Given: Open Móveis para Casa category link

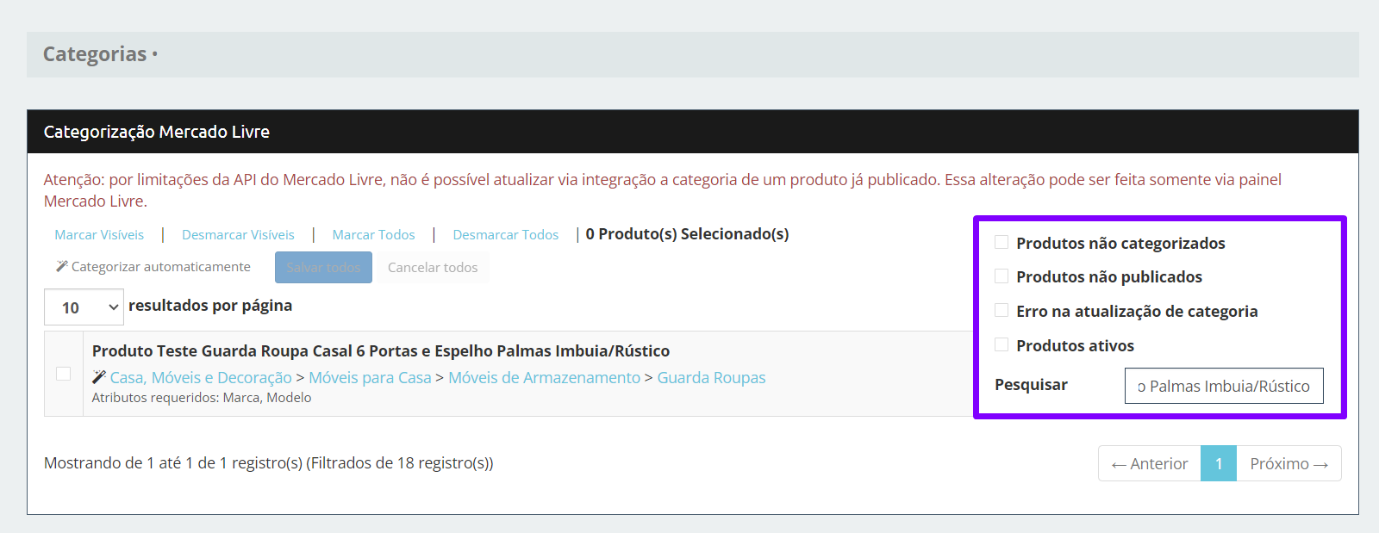Looking at the screenshot, I should point(370,378).
